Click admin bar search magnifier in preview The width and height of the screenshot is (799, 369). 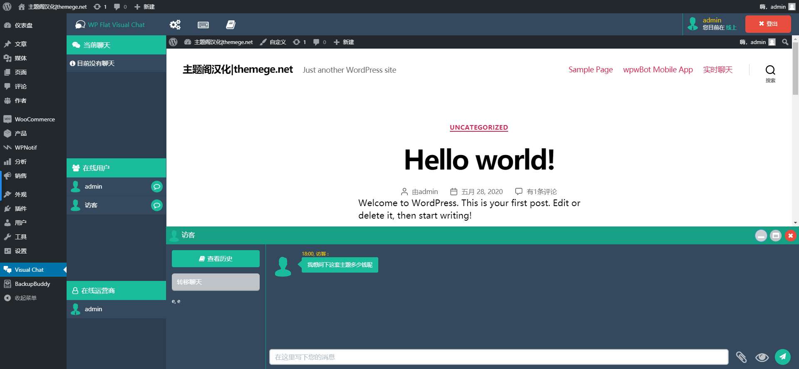pyautogui.click(x=785, y=42)
